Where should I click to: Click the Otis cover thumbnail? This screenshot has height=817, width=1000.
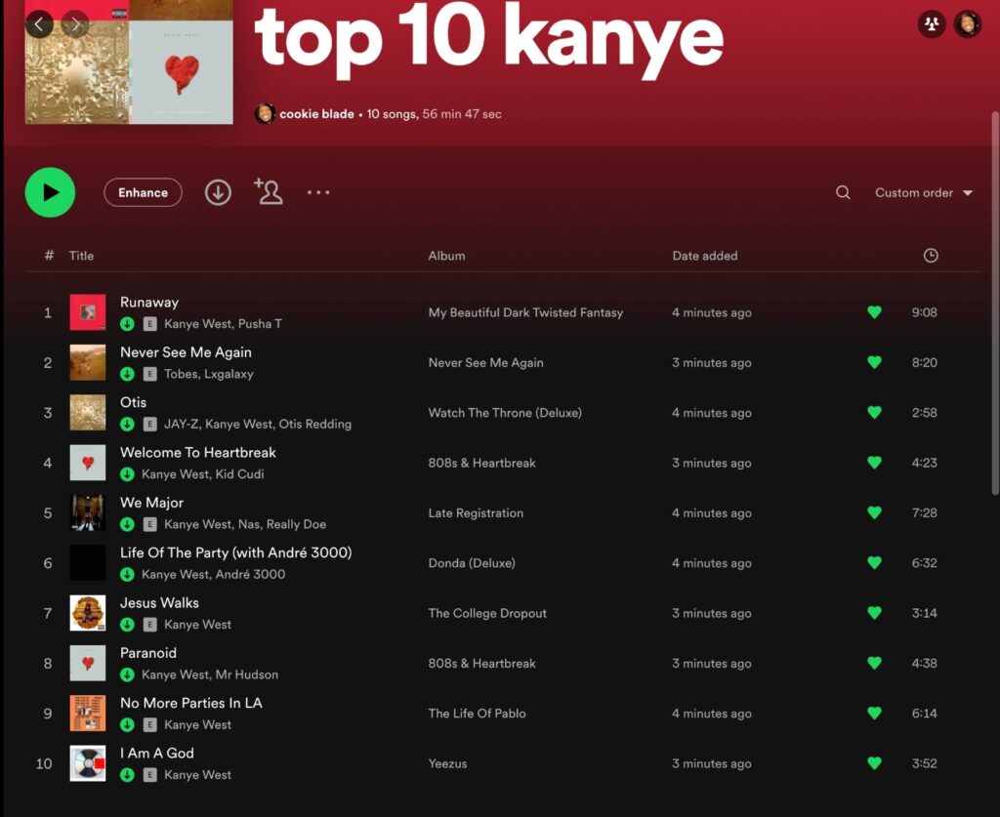click(87, 412)
